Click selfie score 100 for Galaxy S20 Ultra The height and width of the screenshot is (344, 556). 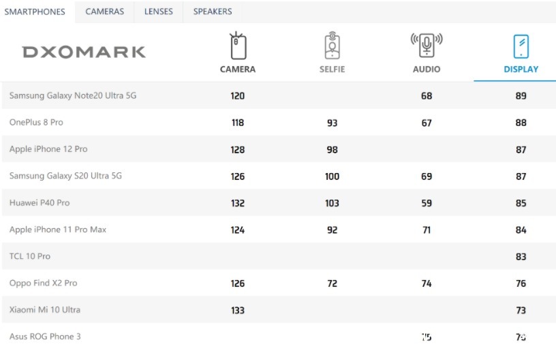333,176
